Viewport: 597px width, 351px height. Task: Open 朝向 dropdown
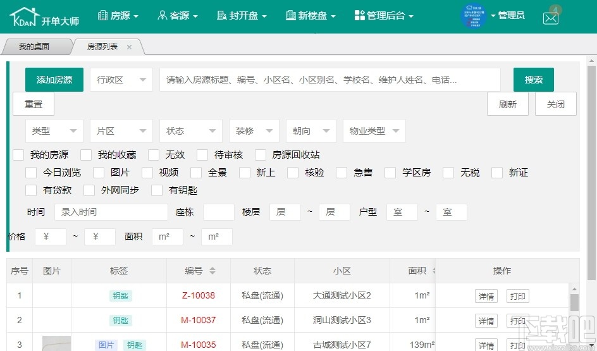311,131
